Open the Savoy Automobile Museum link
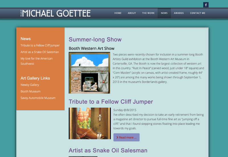The height and width of the screenshot is (157, 228). (x=38, y=98)
